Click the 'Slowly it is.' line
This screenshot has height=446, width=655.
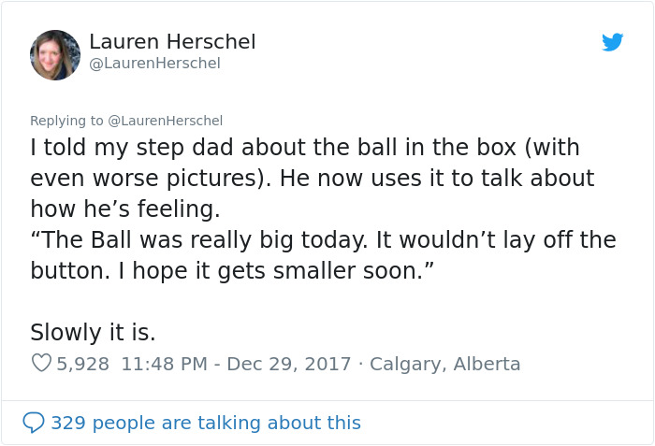(93, 332)
